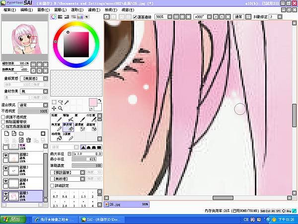This screenshot has width=298, height=224.
Task: Select the move tool
Action: pyautogui.click(x=54, y=109)
